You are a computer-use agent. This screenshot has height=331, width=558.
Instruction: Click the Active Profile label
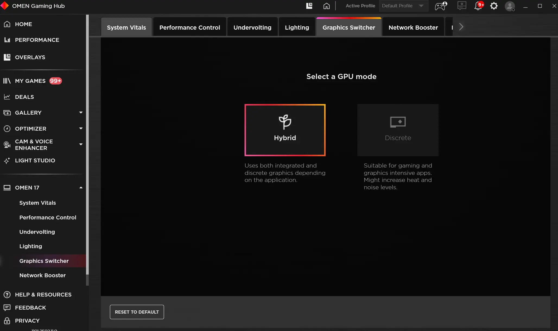coord(360,6)
